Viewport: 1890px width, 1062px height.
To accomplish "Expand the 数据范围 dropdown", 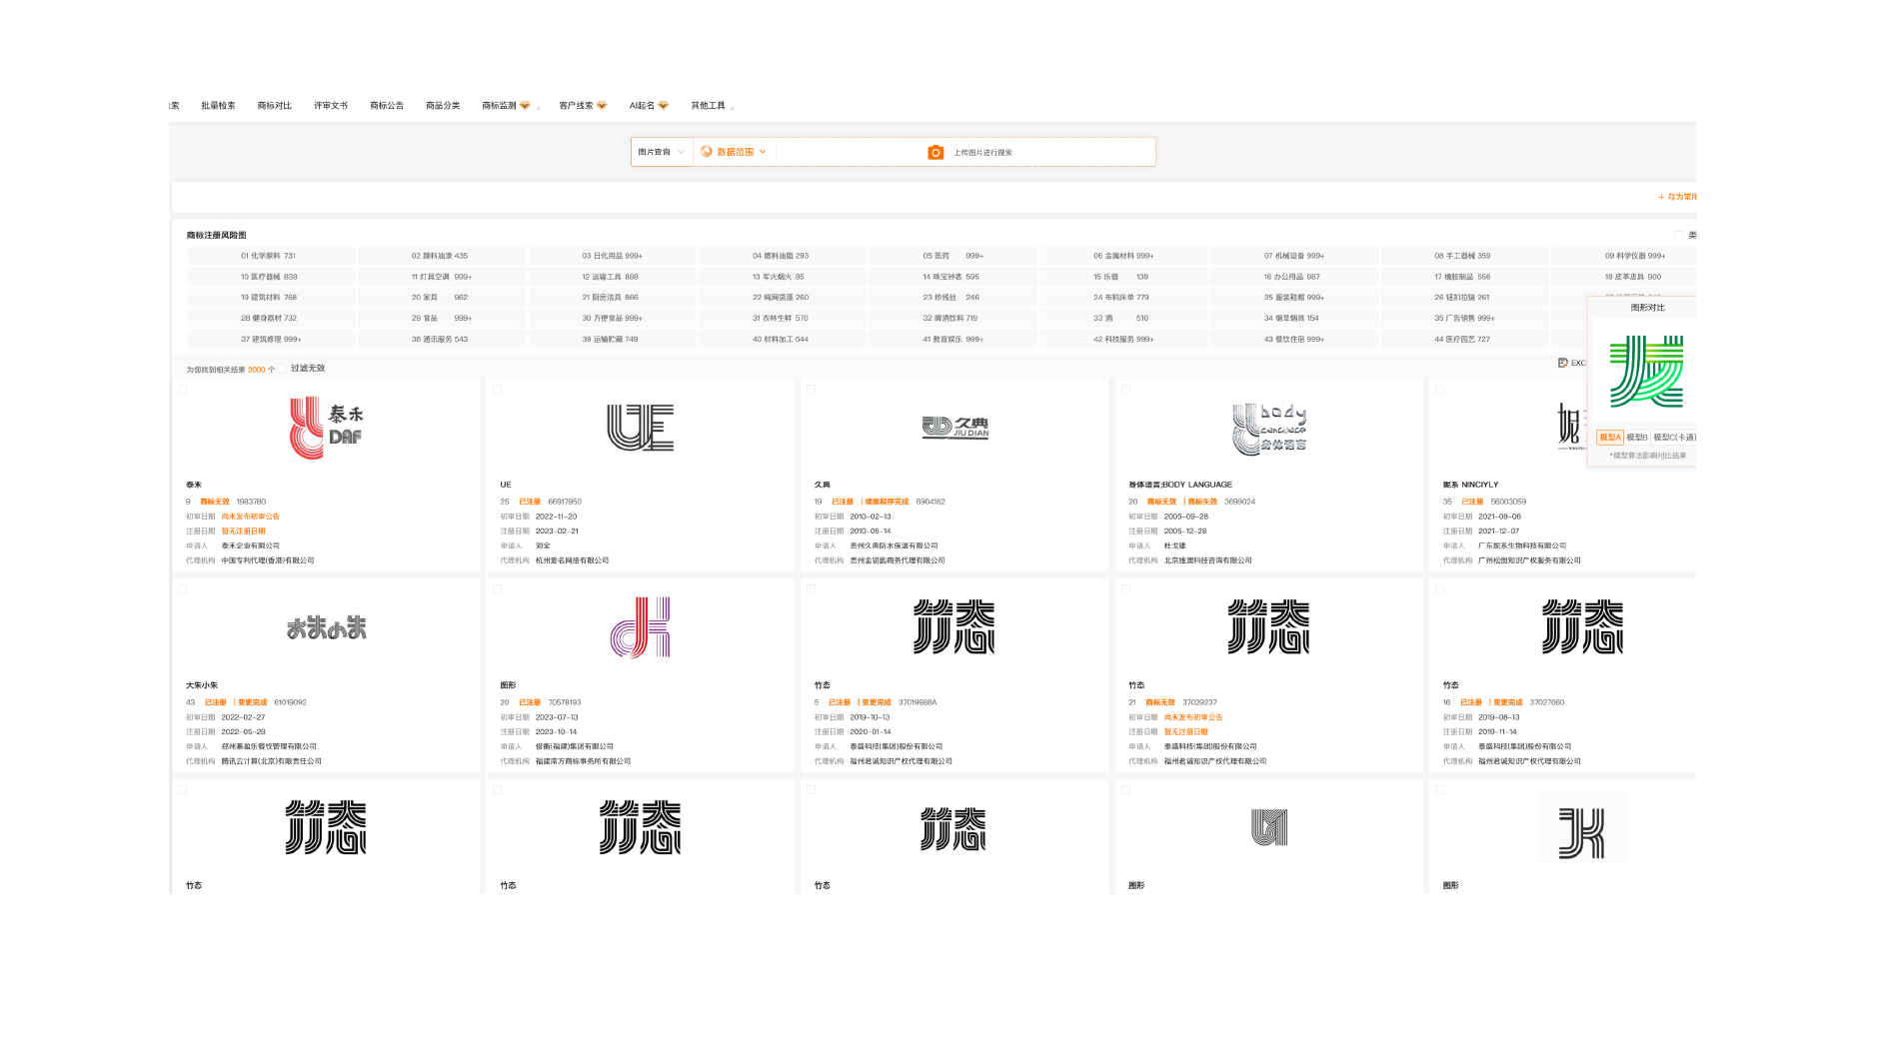I will 734,152.
